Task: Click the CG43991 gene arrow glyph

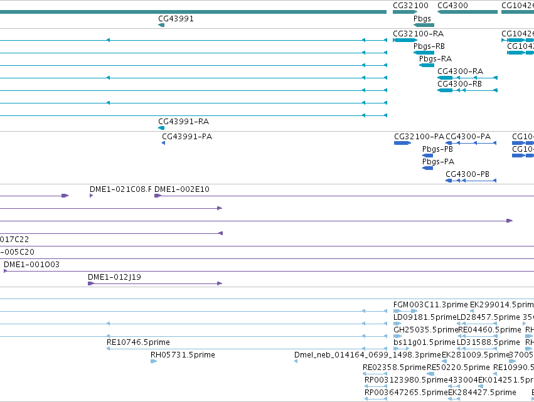Action: (161, 25)
